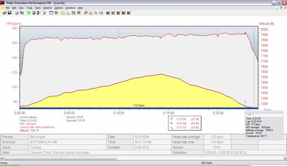Screen dimensions: 287x166
Task: Click the magnifier zoom toolbar icon
Action: point(86,13)
